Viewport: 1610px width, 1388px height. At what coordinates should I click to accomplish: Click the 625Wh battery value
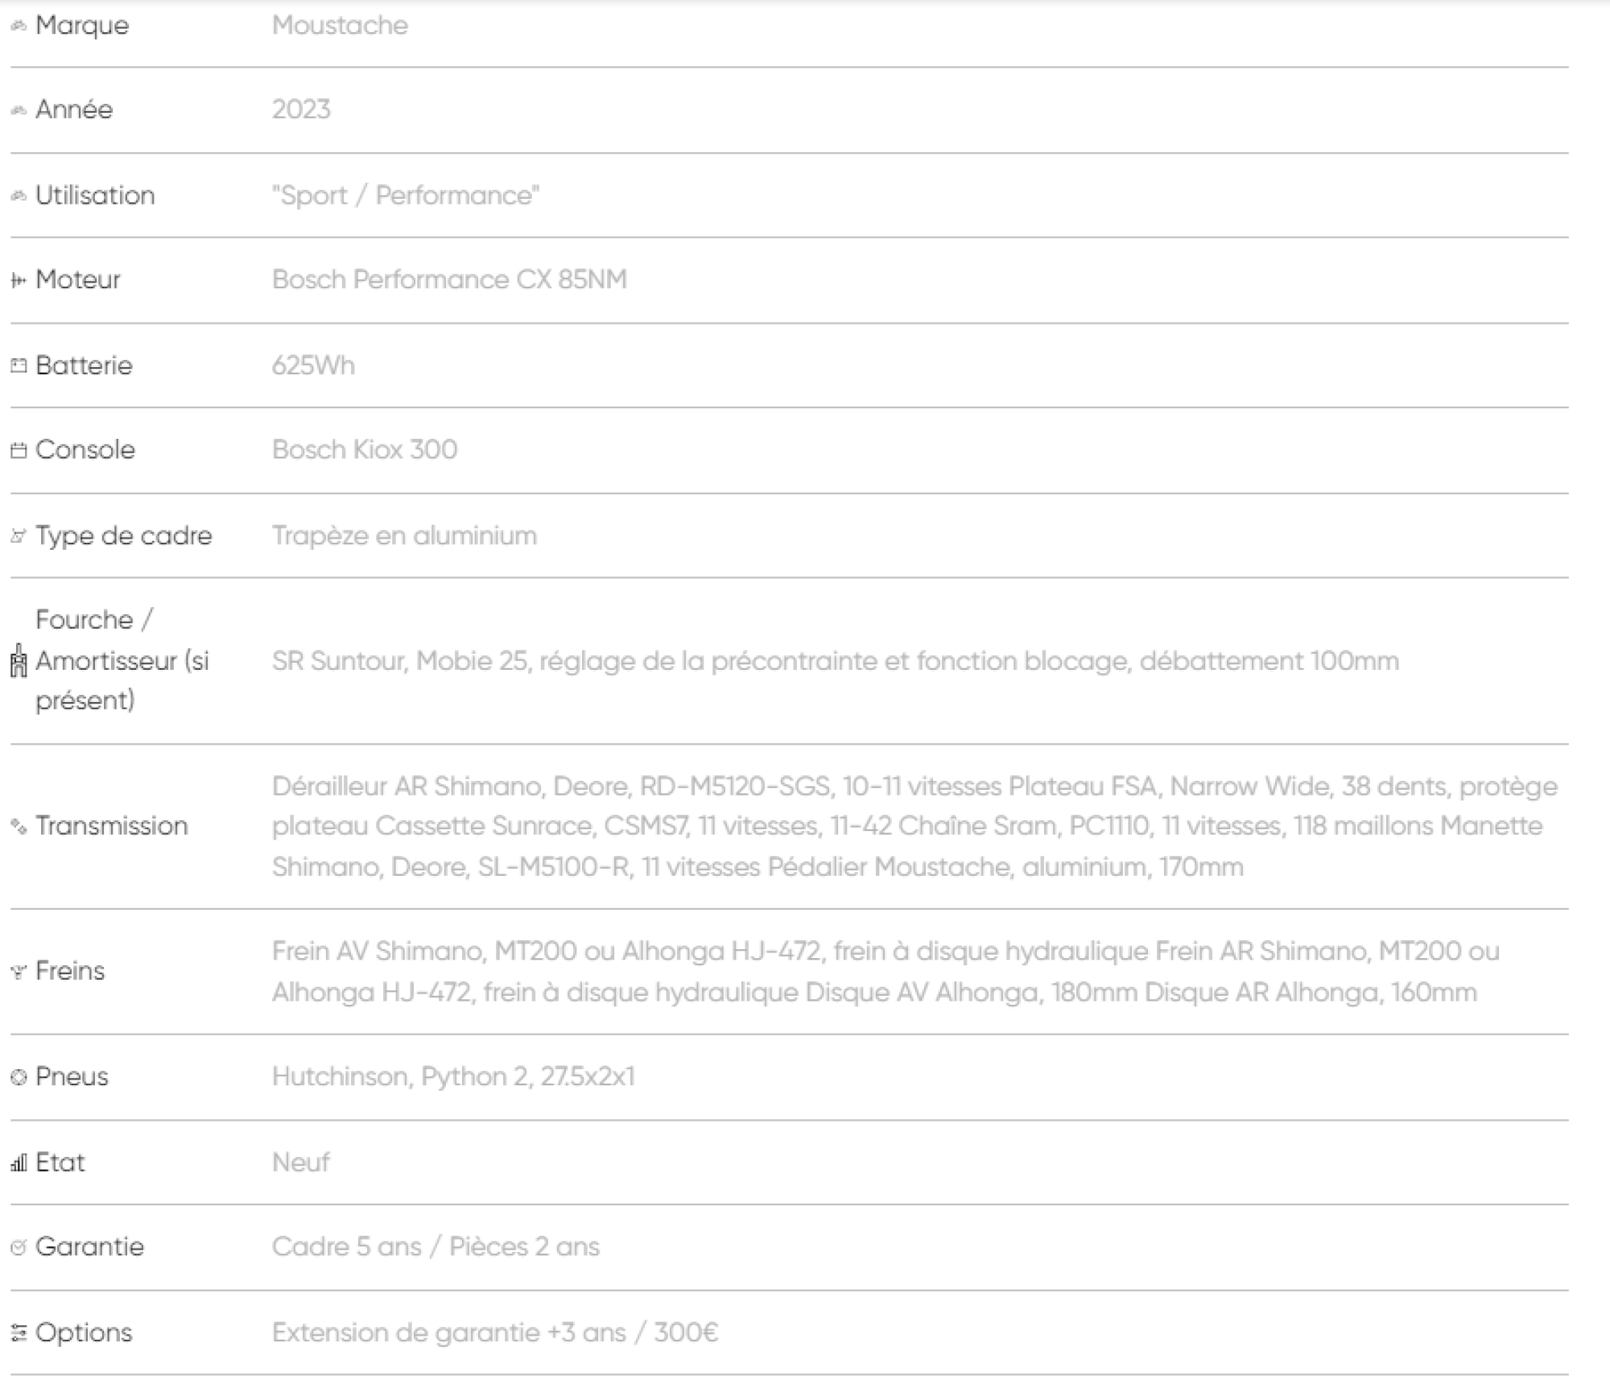(313, 366)
